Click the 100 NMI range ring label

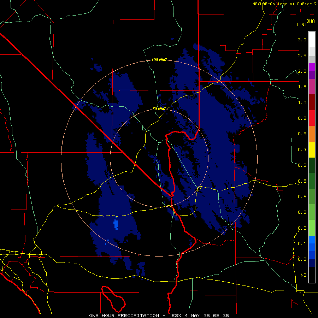[x=159, y=60]
